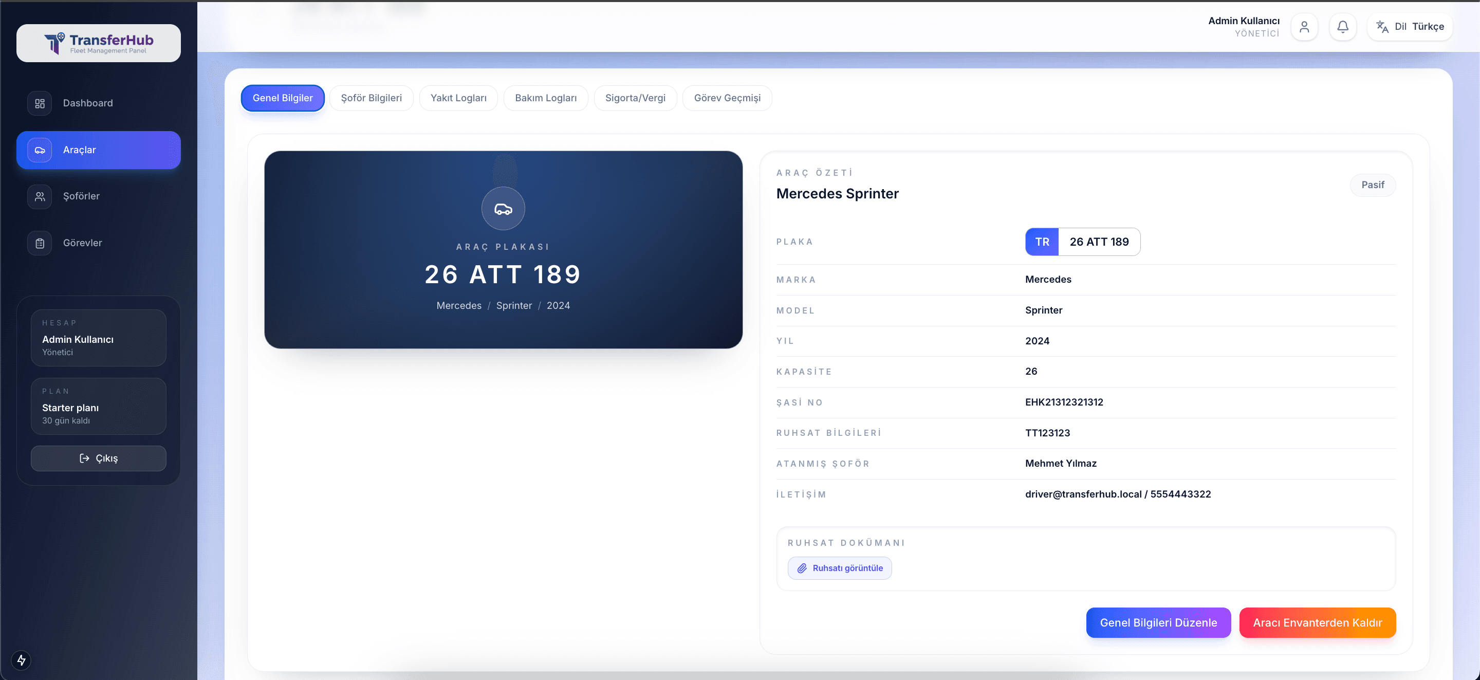This screenshot has width=1480, height=680.
Task: Go to the Sigorta/Vergi tab
Action: (x=635, y=98)
